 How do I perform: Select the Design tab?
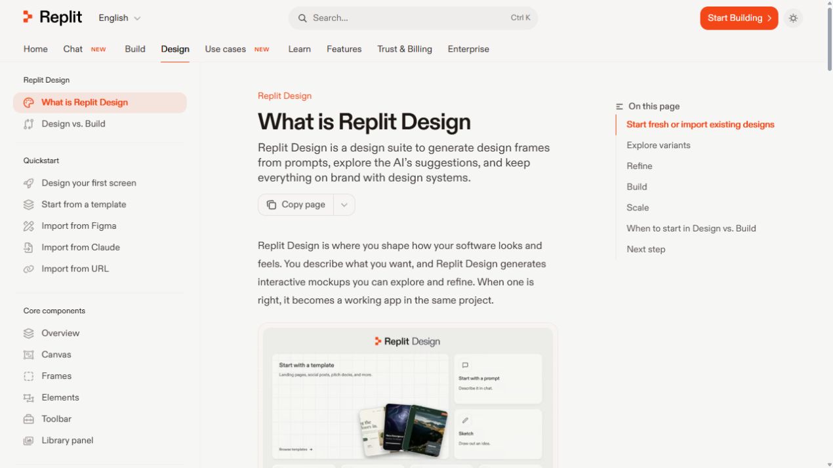175,49
